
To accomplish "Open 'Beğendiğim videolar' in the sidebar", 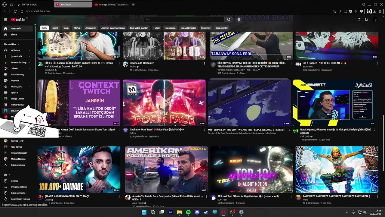I will click(x=17, y=199).
